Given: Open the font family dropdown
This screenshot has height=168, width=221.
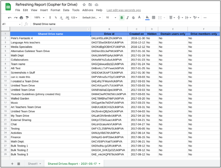Looking at the screenshot, I should pyautogui.click(x=91, y=18).
